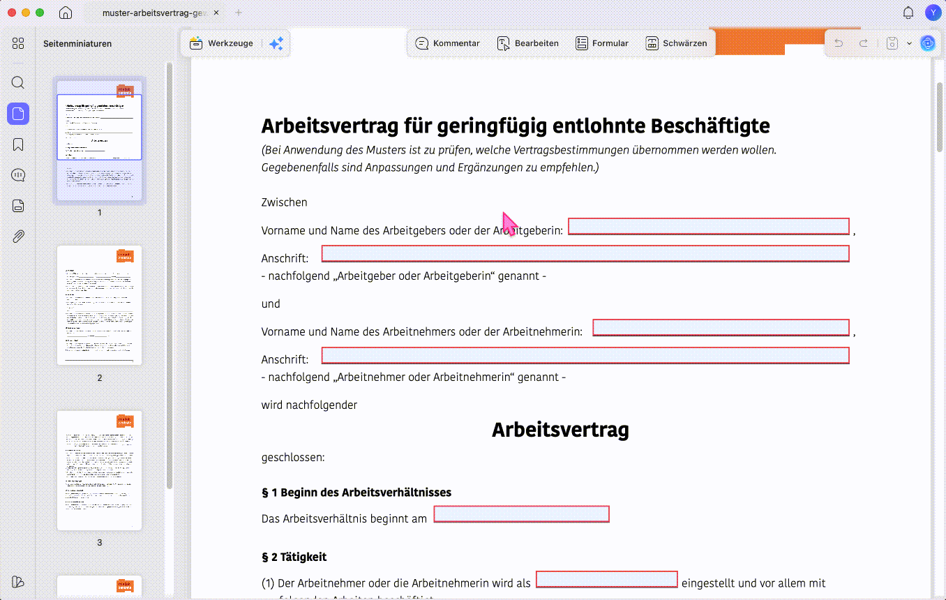Select the muster-arbeitsvertrag document tab

154,13
